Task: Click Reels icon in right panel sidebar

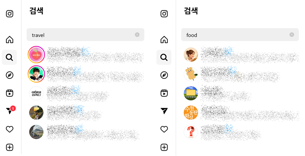Action: 164,93
